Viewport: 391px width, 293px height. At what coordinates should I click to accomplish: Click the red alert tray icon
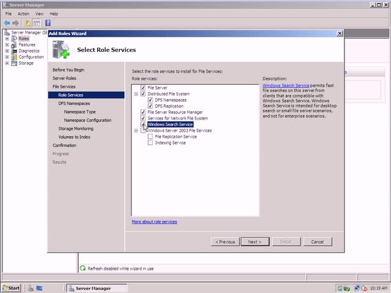coord(364,288)
